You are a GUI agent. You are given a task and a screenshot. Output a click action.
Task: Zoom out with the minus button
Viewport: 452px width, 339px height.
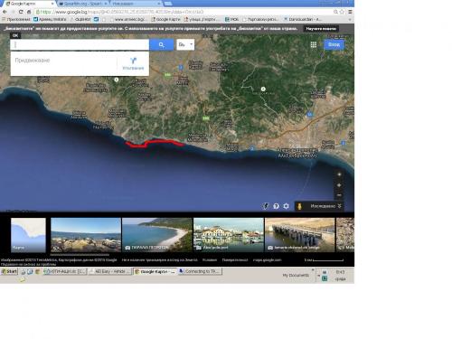click(x=339, y=195)
